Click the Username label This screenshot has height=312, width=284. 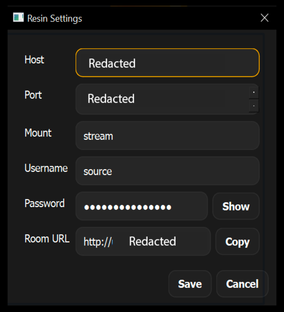[46, 168]
